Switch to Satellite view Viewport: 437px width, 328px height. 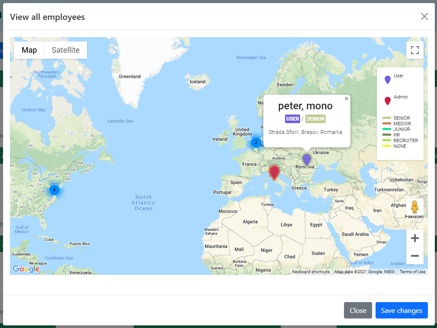[66, 50]
